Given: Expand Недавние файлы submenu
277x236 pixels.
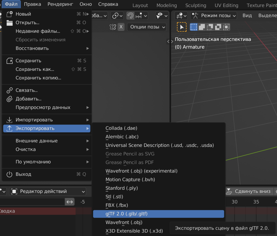Looking at the screenshot, I should (x=47, y=31).
